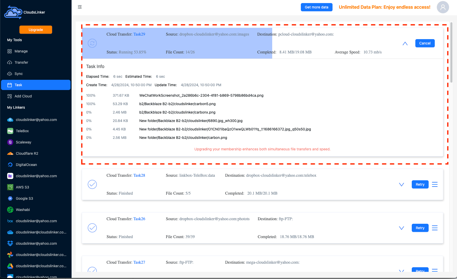Open the Task28 hamburger menu icon
Image resolution: width=457 pixels, height=279 pixels.
point(435,184)
